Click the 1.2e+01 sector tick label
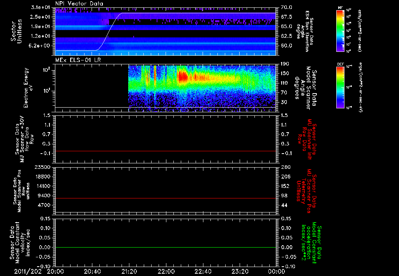The image size is (399, 276). point(40,36)
